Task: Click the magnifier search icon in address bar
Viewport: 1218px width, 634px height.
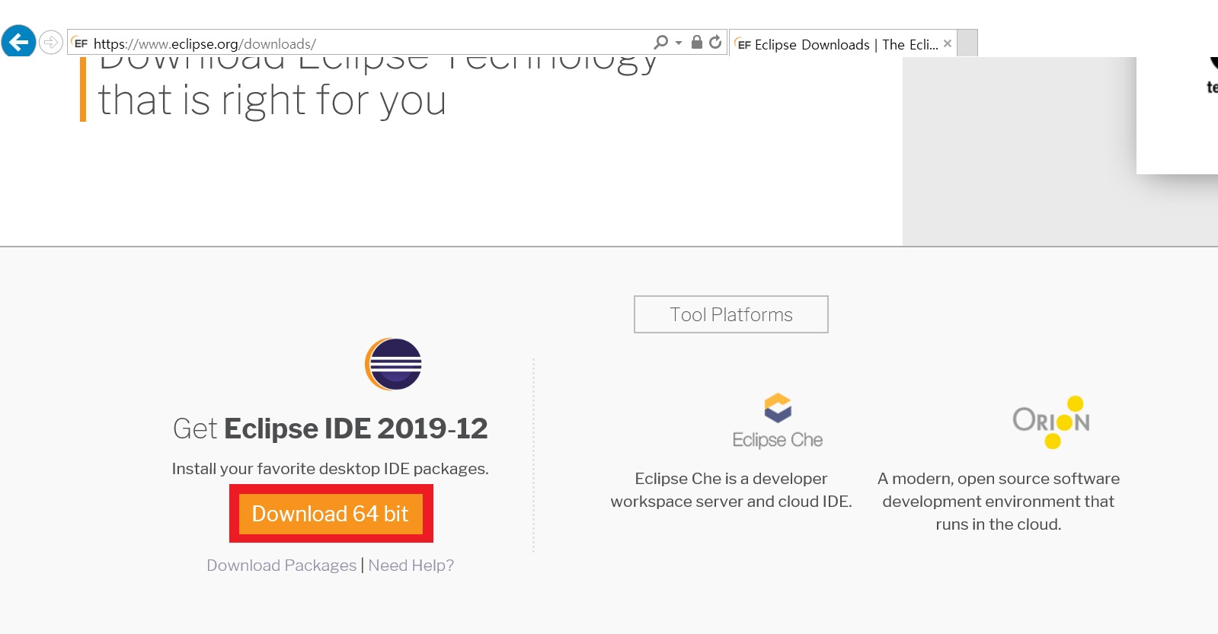Action: pos(660,43)
